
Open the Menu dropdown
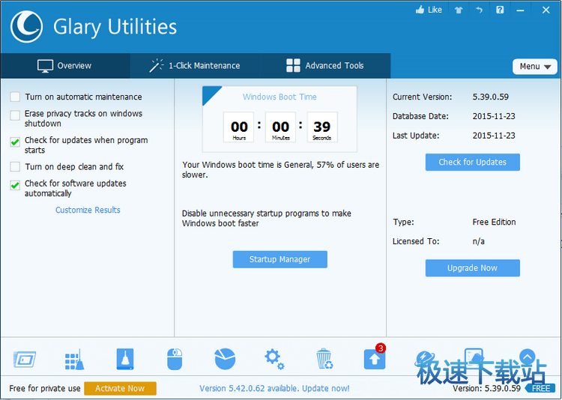[x=535, y=67]
